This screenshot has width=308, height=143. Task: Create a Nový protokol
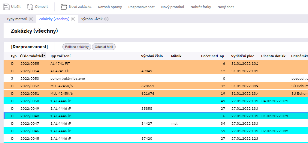172,7
